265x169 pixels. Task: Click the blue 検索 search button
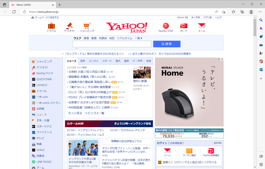[x=167, y=44]
